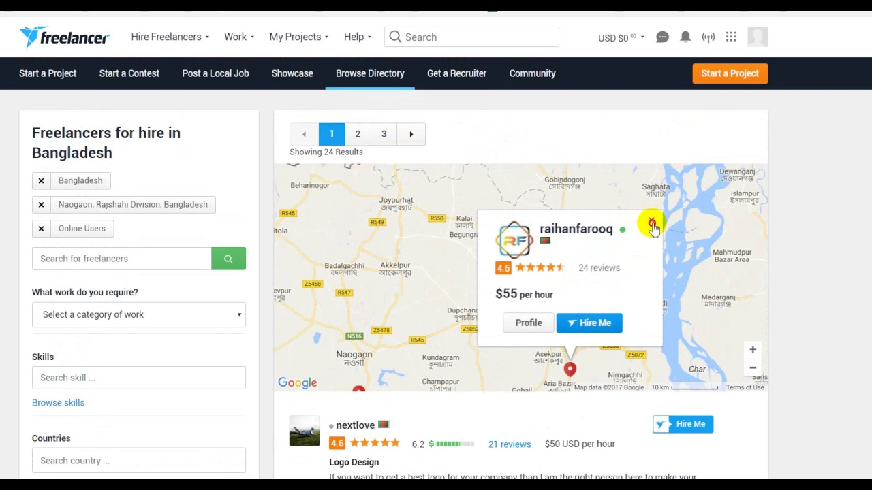Click the Freelancer logo
This screenshot has height=490, width=872.
65,37
